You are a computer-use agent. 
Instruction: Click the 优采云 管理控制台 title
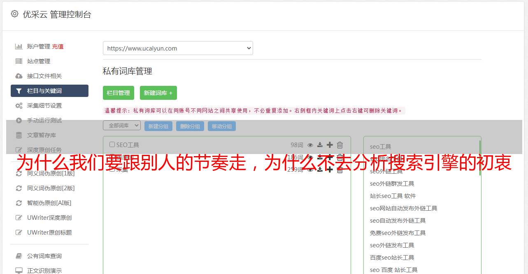57,14
